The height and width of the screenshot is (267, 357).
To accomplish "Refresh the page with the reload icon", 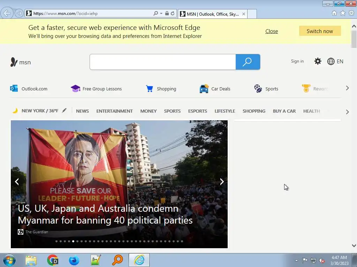I will [x=173, y=14].
